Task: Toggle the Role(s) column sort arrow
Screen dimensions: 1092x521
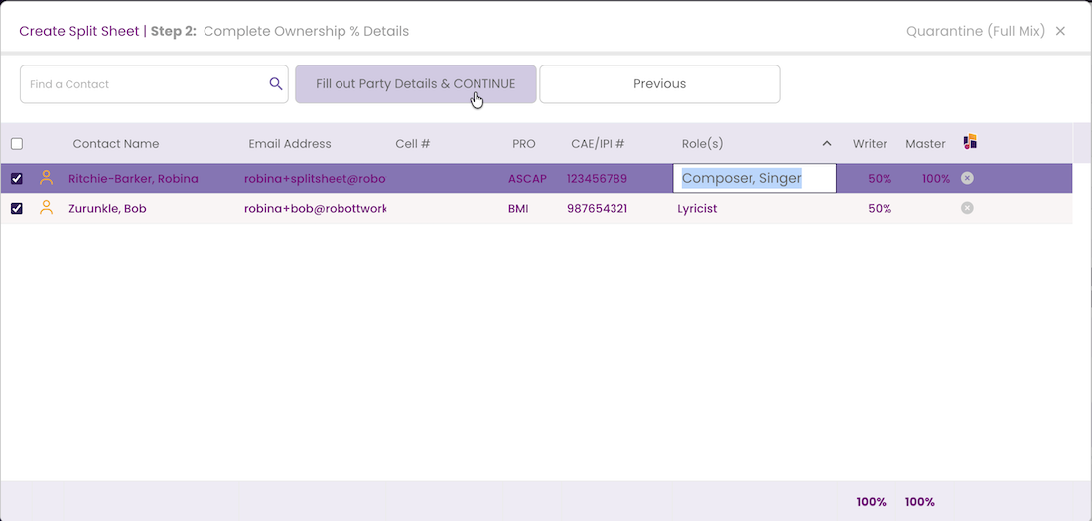Action: tap(827, 144)
